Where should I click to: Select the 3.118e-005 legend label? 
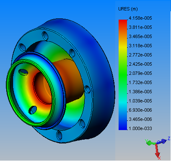click(140, 46)
